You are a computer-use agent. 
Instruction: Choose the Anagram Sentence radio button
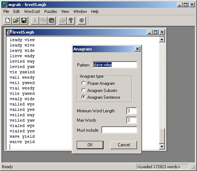(x=84, y=97)
